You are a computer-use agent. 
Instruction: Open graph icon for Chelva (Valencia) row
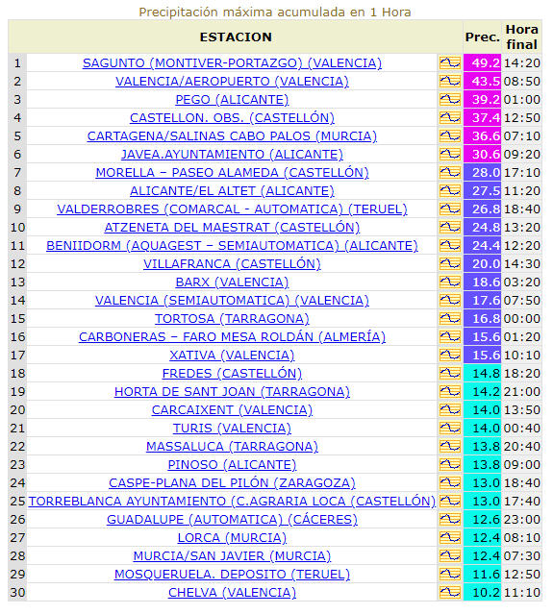pos(449,593)
